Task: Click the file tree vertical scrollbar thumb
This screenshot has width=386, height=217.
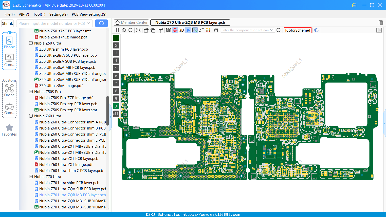Action: pos(107,111)
